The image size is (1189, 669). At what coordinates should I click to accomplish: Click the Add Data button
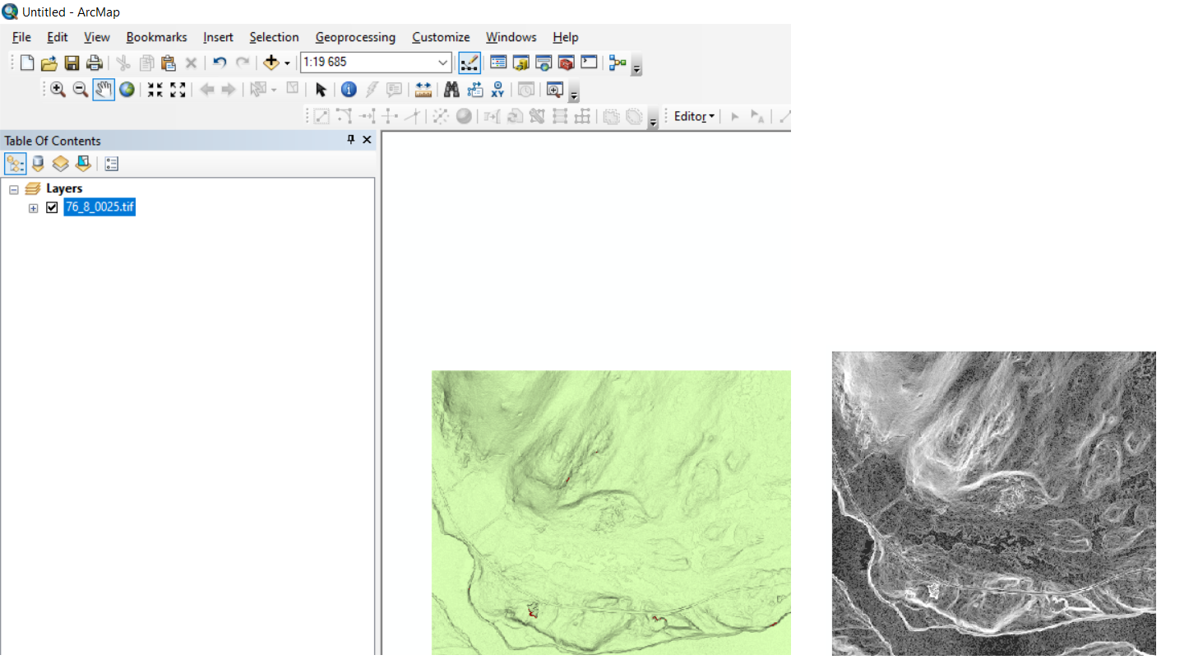(x=271, y=63)
